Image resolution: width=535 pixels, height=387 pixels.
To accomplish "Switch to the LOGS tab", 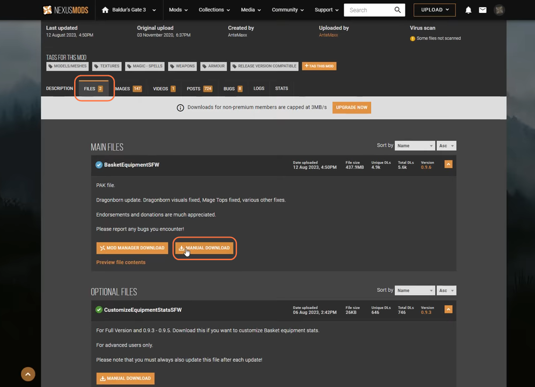I will (x=259, y=89).
